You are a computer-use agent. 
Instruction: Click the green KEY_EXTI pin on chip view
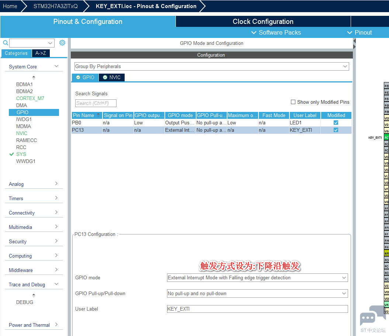[386, 138]
